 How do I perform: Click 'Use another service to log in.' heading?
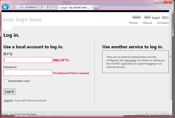[x=133, y=47]
